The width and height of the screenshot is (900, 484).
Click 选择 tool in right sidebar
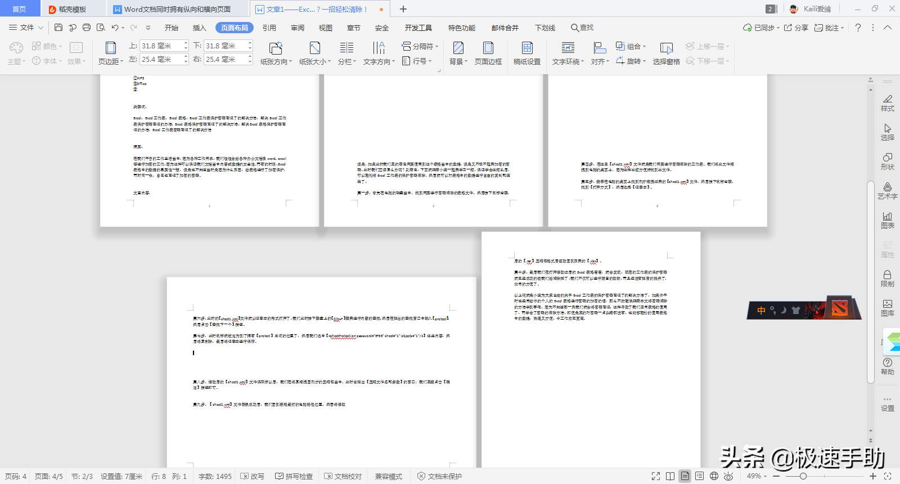pos(888,132)
